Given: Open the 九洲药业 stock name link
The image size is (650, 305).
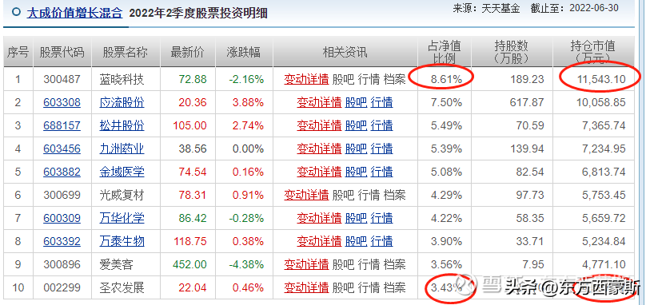Looking at the screenshot, I should click(122, 149).
